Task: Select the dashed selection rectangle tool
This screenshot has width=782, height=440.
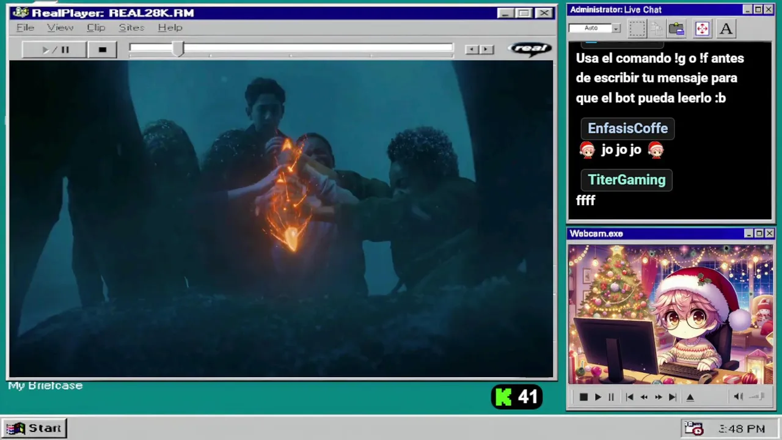Action: tap(637, 28)
